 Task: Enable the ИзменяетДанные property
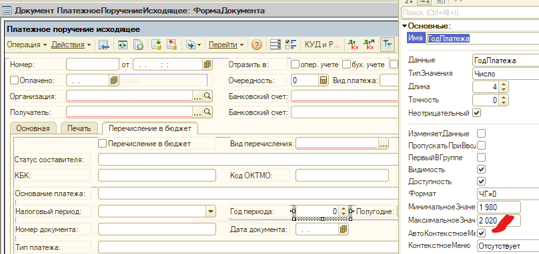pyautogui.click(x=482, y=134)
